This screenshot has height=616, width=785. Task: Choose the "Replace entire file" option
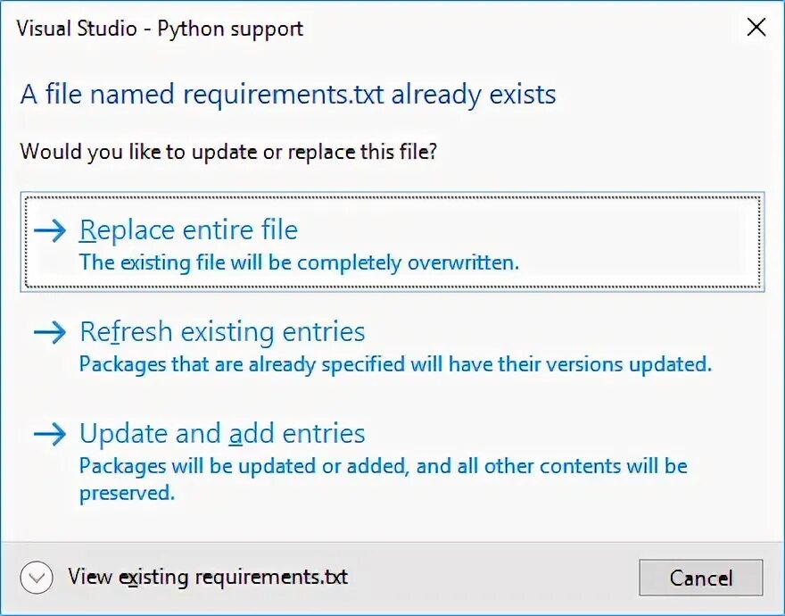(x=188, y=230)
